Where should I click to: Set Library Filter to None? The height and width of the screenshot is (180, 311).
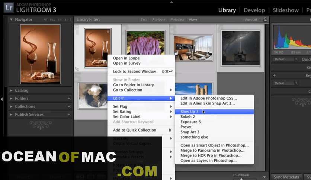pyautogui.click(x=193, y=19)
